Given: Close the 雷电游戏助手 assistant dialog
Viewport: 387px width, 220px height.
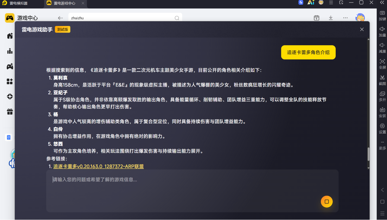Looking at the screenshot, I should [362, 29].
